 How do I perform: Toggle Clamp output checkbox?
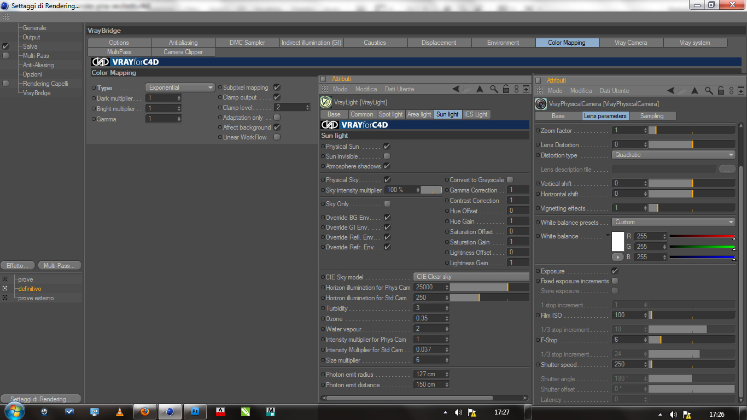277,97
